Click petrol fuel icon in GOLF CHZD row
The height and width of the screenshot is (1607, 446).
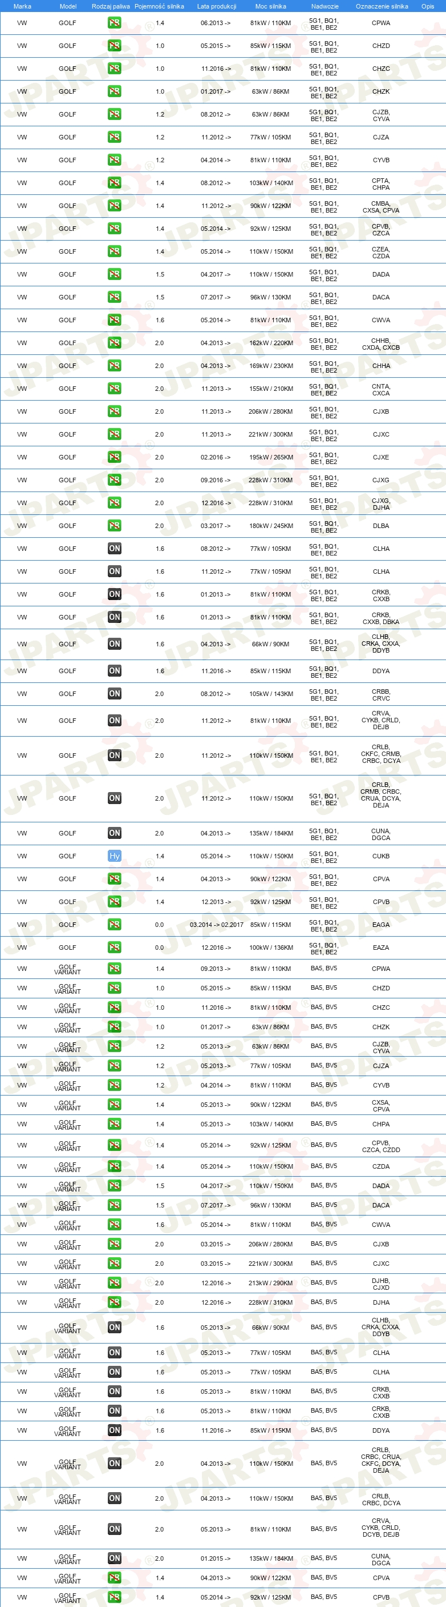pyautogui.click(x=114, y=46)
